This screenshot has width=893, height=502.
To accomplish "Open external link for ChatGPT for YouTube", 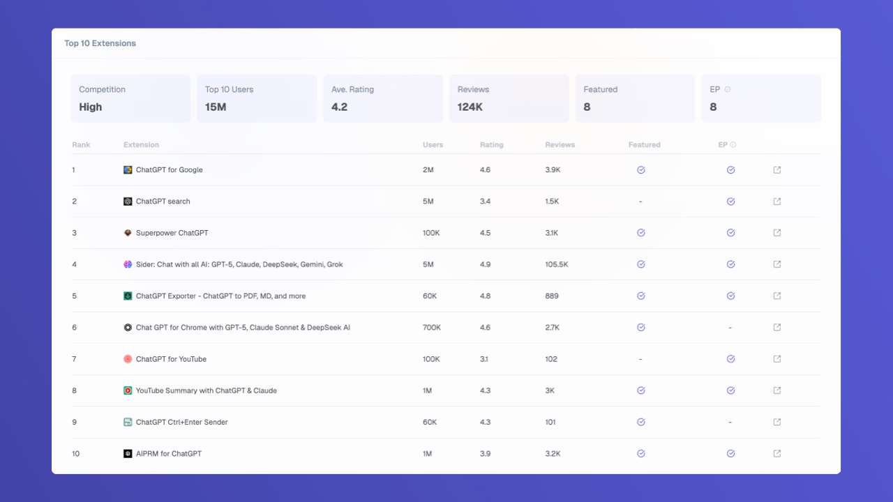I will [777, 359].
